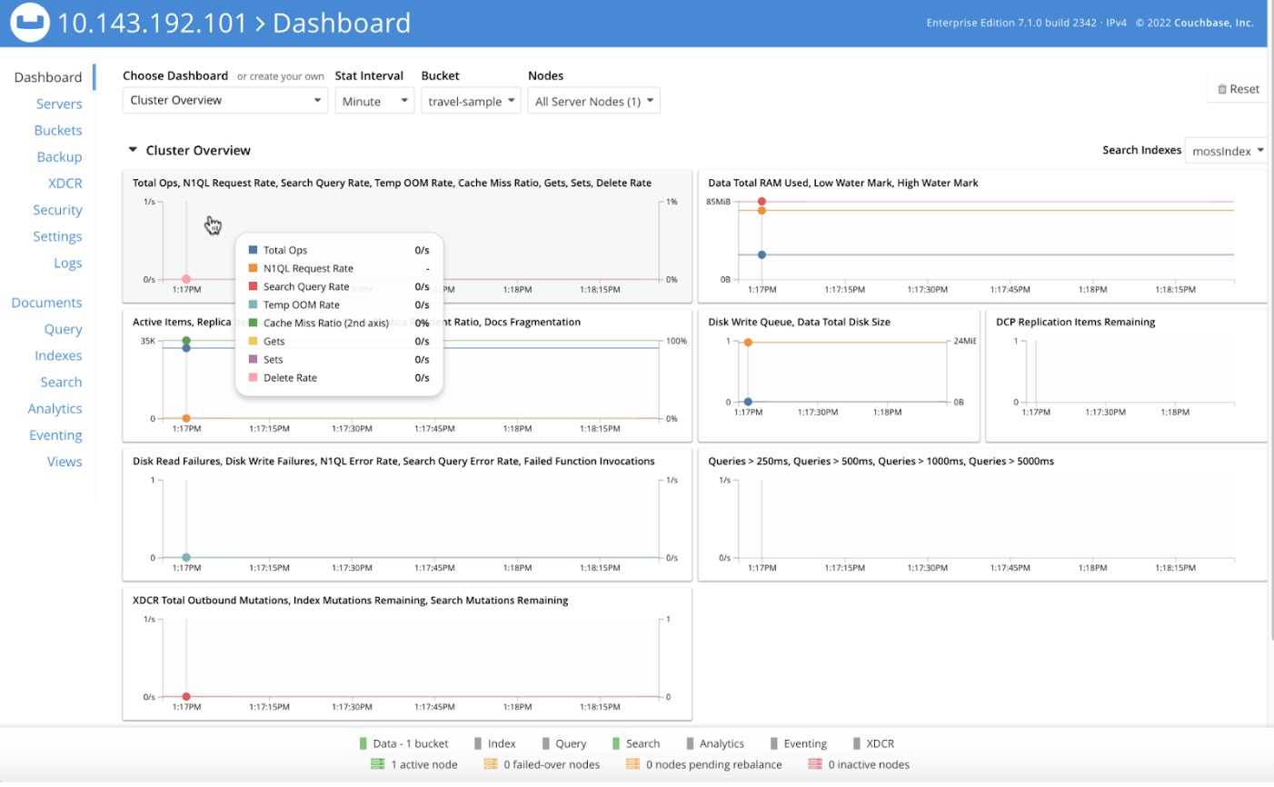This screenshot has width=1274, height=787.
Task: Click the Data service status icon
Action: (363, 742)
